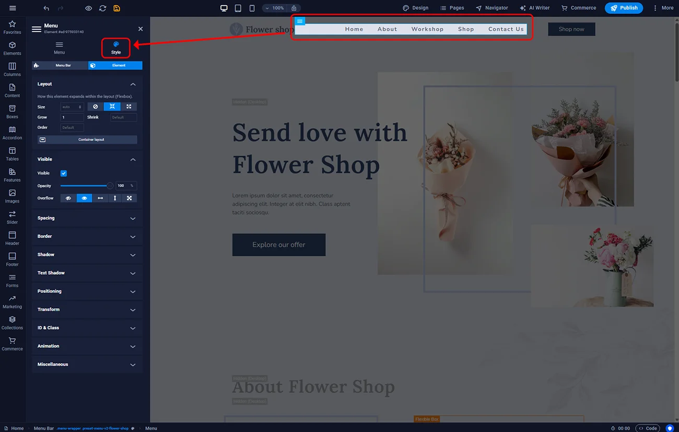Image resolution: width=679 pixels, height=432 pixels.
Task: Switch to tablet device view
Action: [x=238, y=8]
